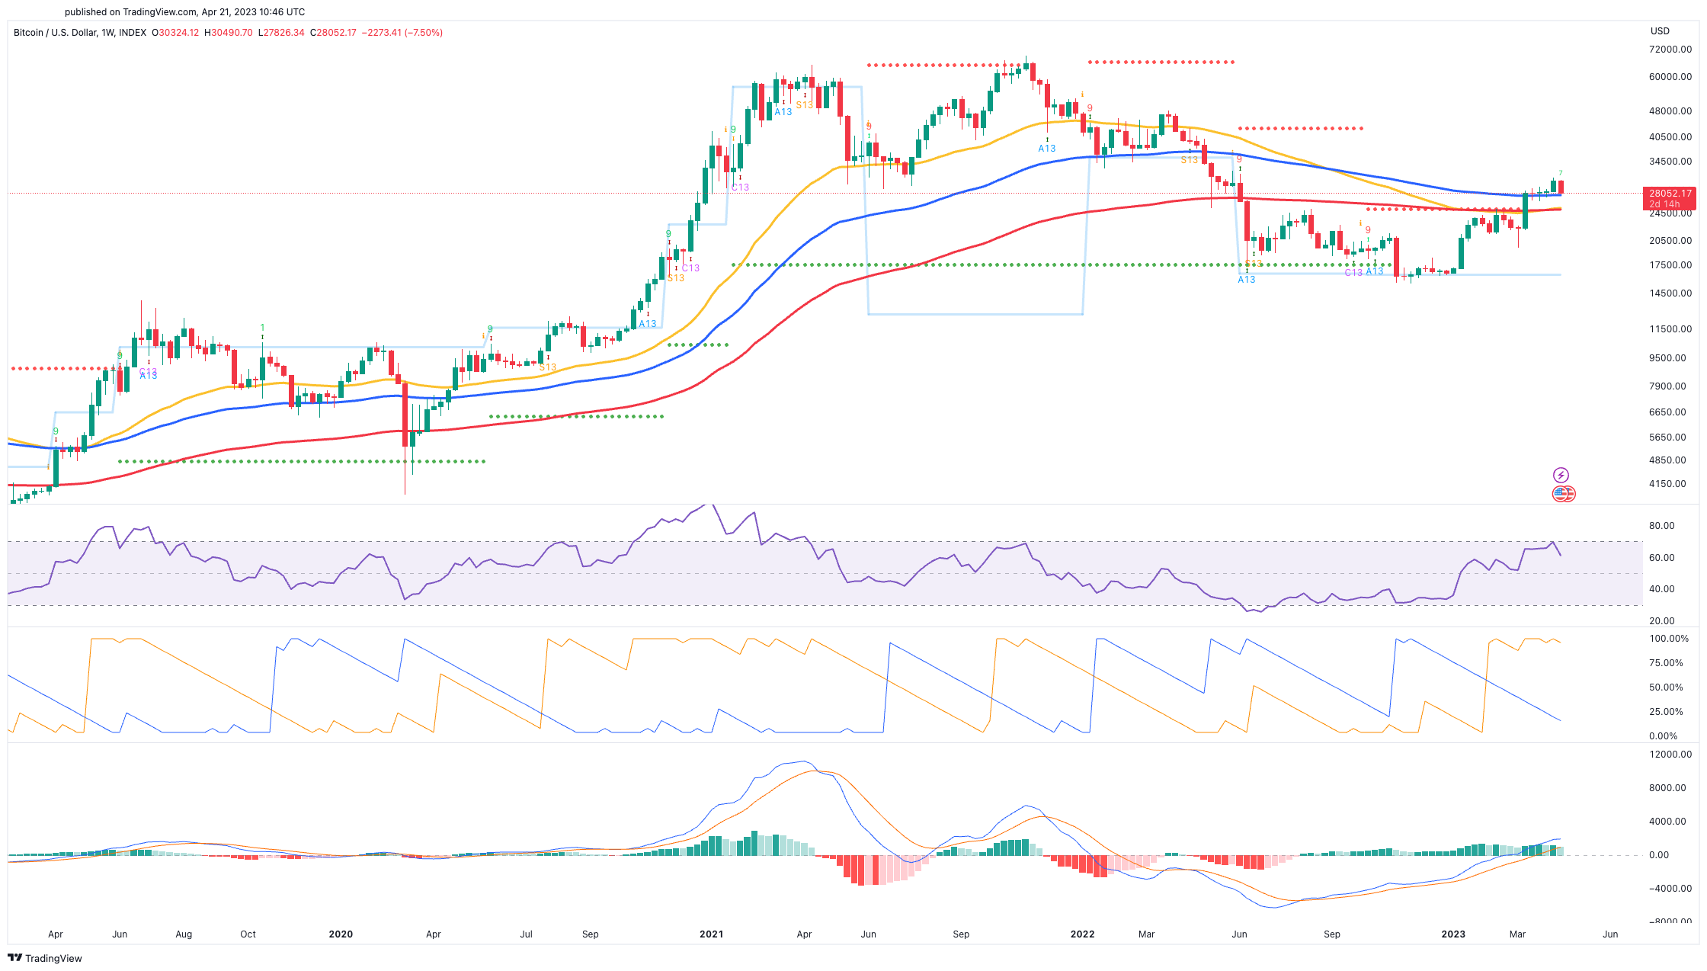Click the 2023 label on the time axis

(1452, 934)
